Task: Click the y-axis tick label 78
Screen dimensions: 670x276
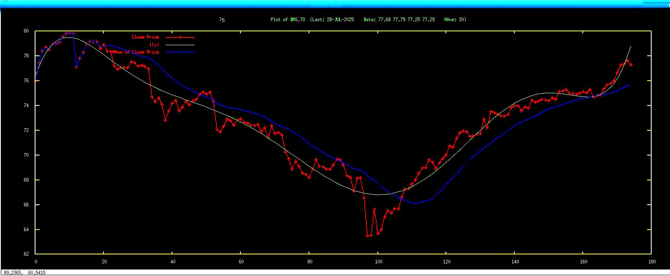Action: pos(26,56)
